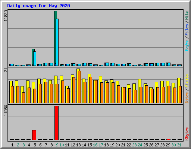This screenshot has height=149, width=191.
Task: Click day label 10 on x-axis
Action: 62,145
